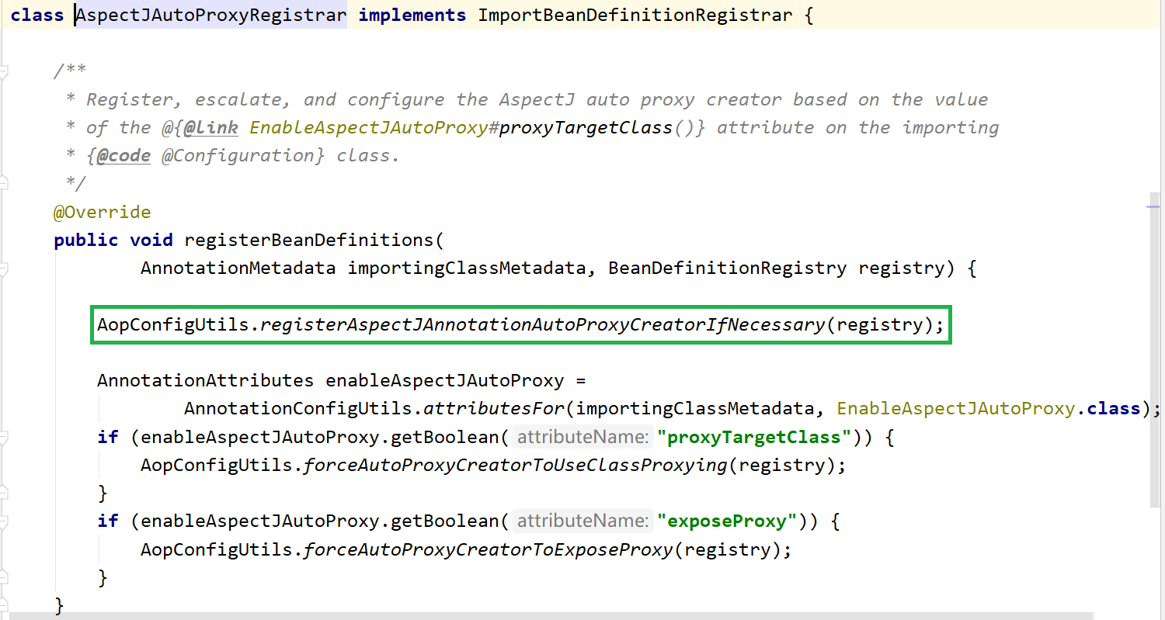Click EnableAspectJAutoProxy before .class

(x=956, y=408)
